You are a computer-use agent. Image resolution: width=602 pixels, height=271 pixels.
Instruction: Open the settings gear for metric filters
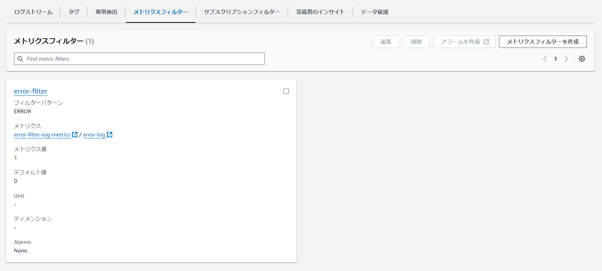[x=581, y=59]
